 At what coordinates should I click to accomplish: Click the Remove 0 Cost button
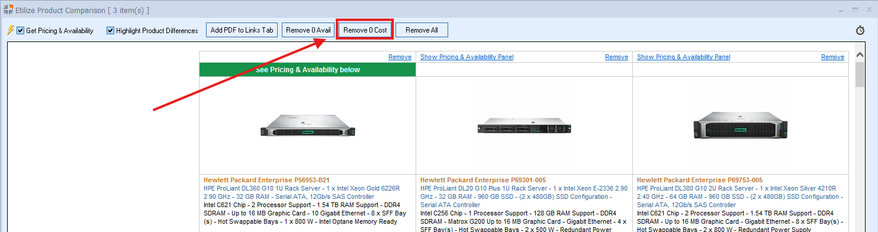(x=365, y=30)
